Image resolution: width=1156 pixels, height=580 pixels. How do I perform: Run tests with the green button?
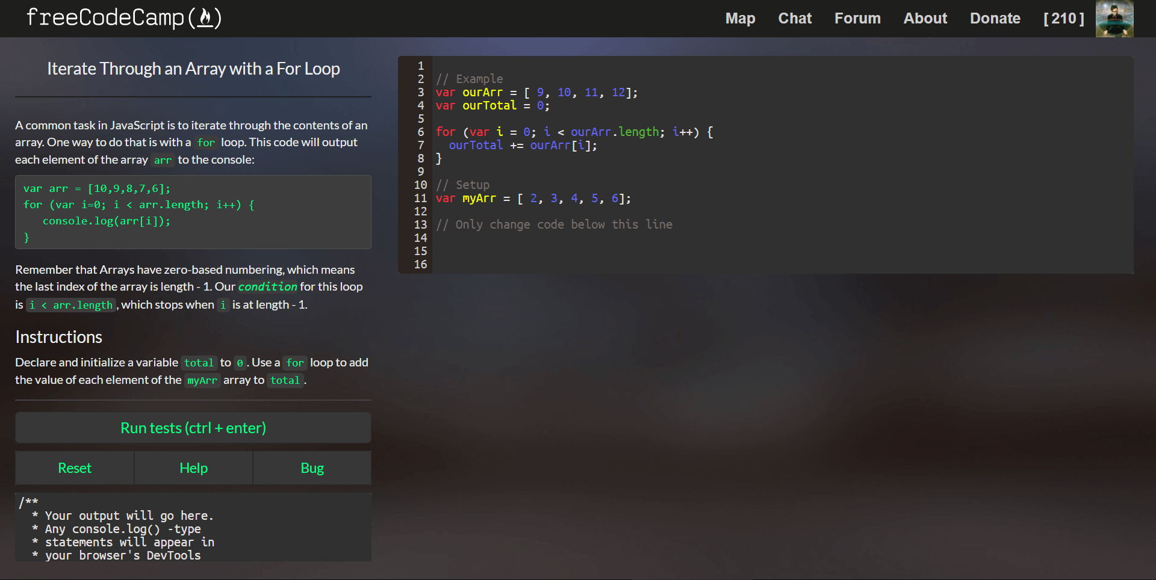click(193, 428)
